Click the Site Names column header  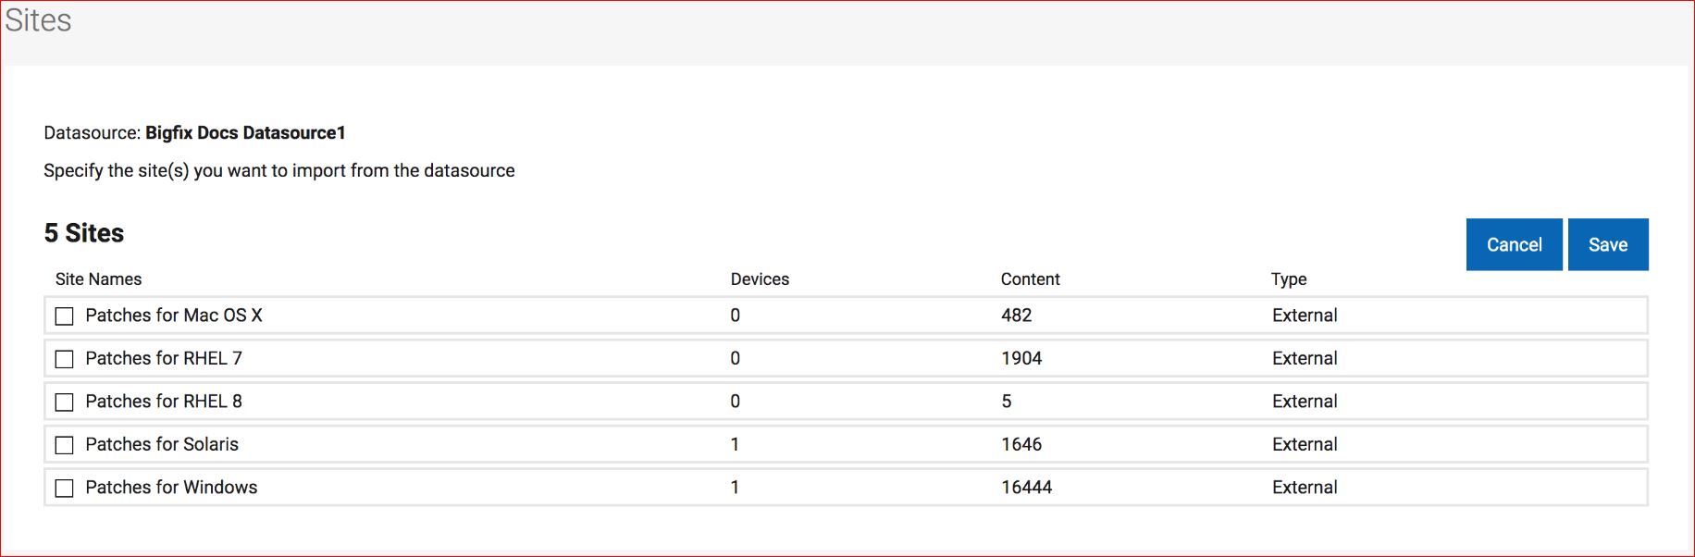pyautogui.click(x=98, y=279)
